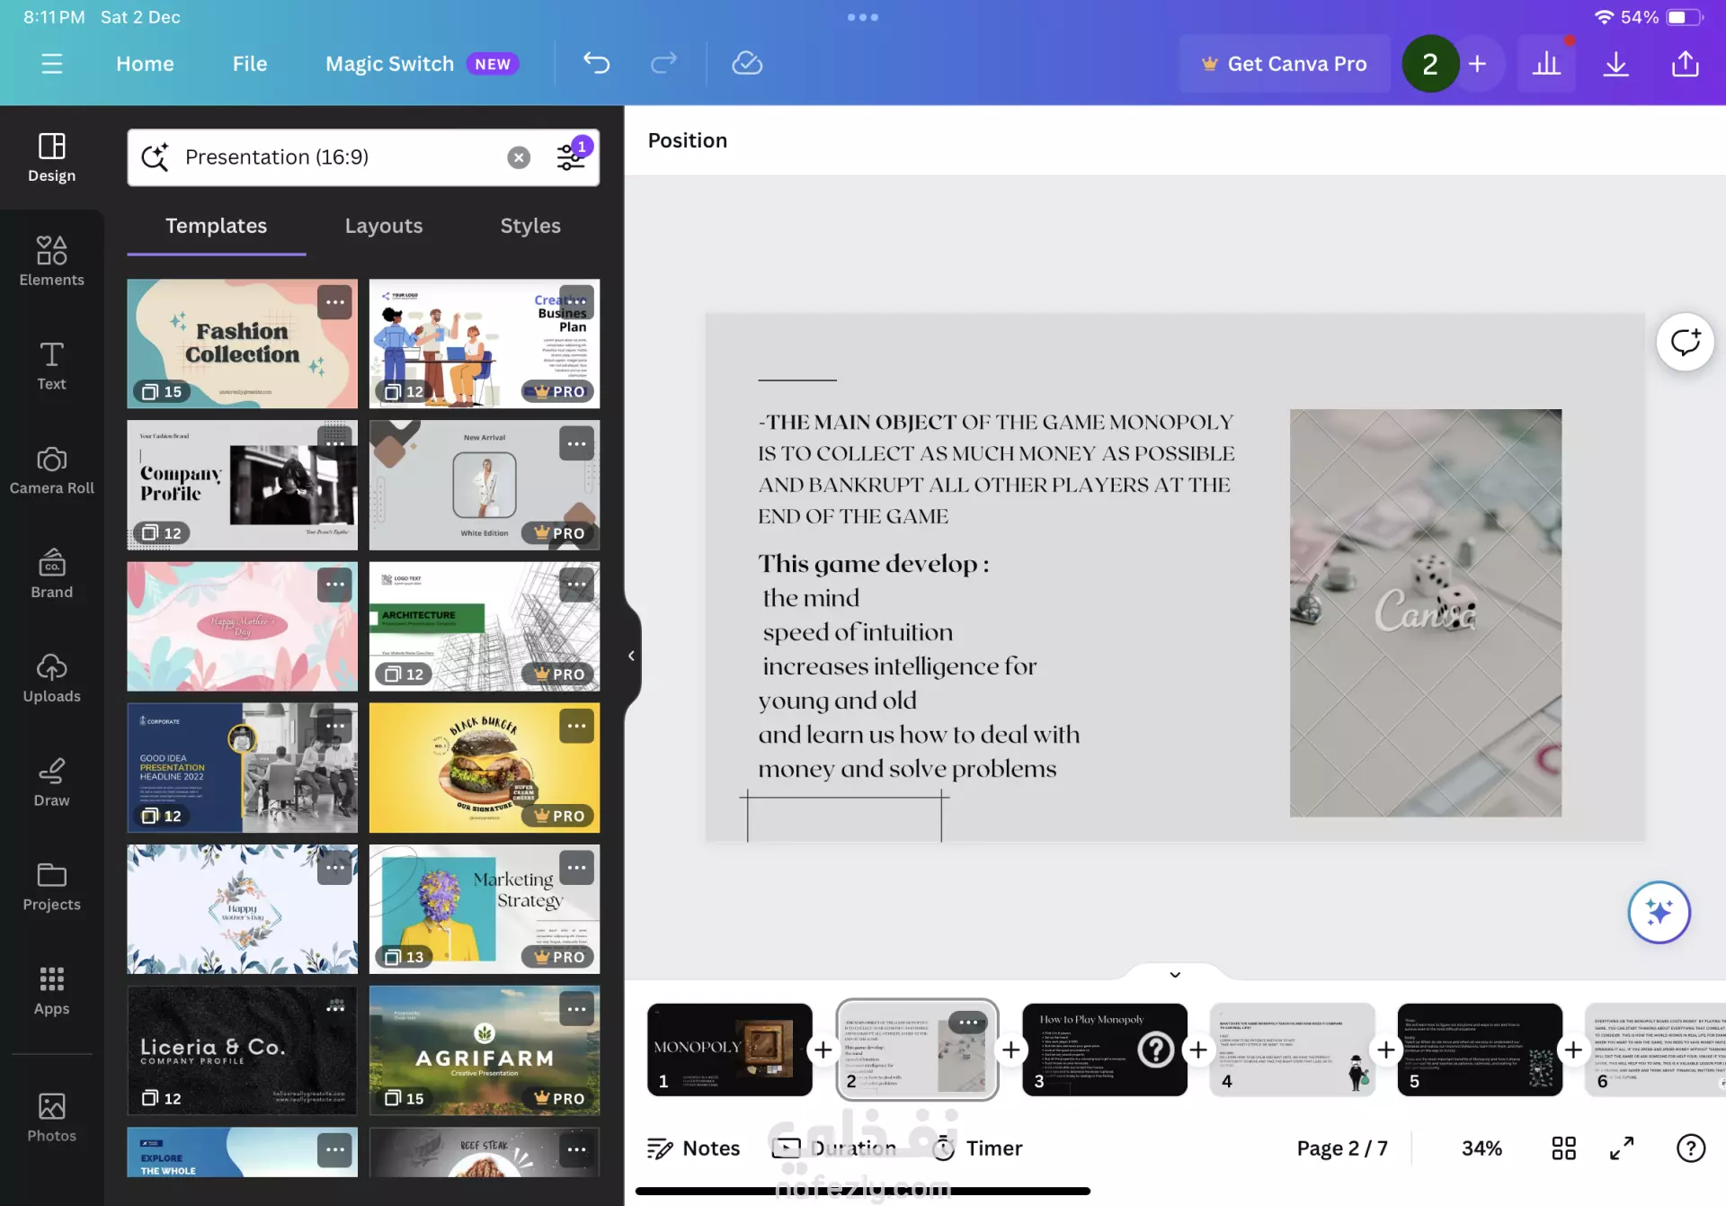Open the Elements sidebar panel
This screenshot has height=1206, width=1726.
pyautogui.click(x=51, y=261)
